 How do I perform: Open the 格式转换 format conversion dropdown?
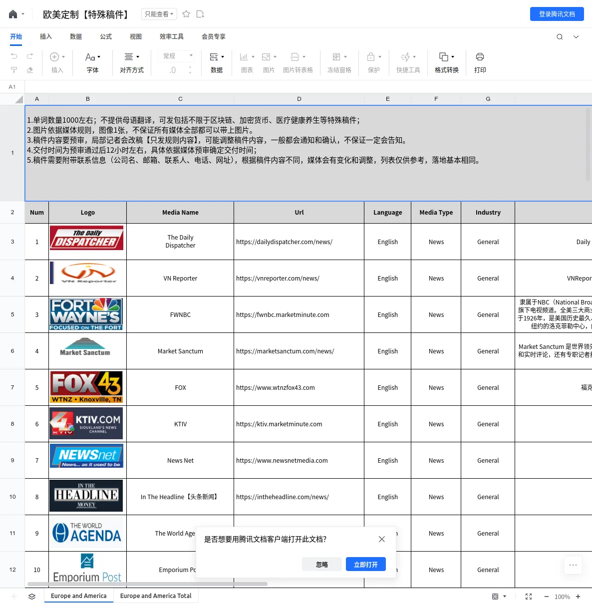447,57
